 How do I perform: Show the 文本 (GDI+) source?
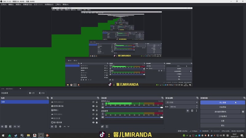93,114
